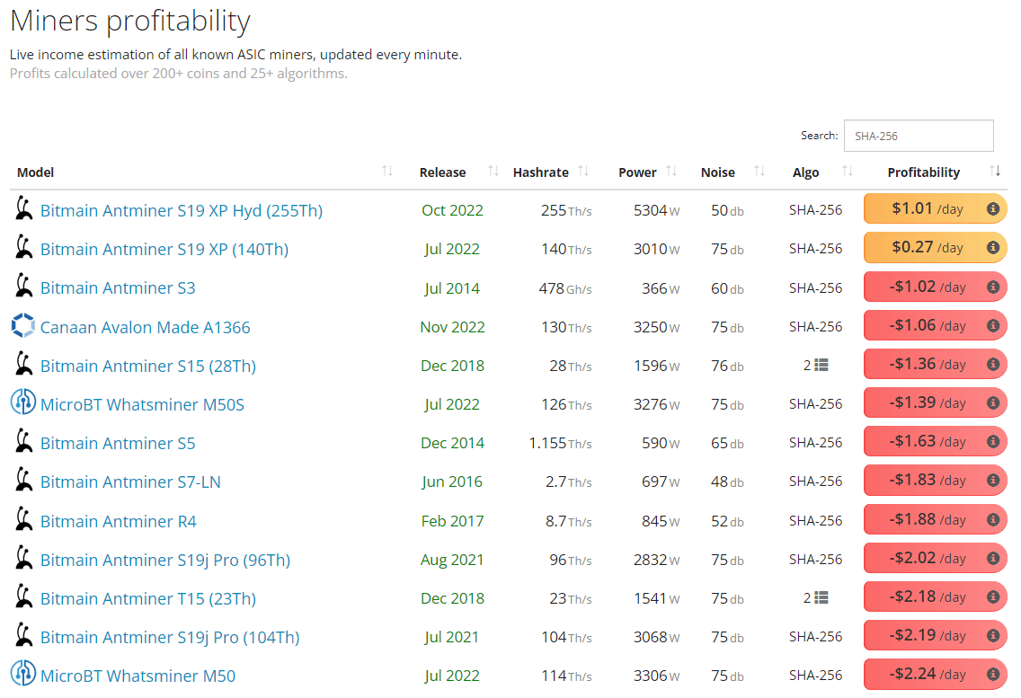Image resolution: width=1021 pixels, height=698 pixels.
Task: Open the multi-algo list icon for Antminer S15
Action: 821,366
